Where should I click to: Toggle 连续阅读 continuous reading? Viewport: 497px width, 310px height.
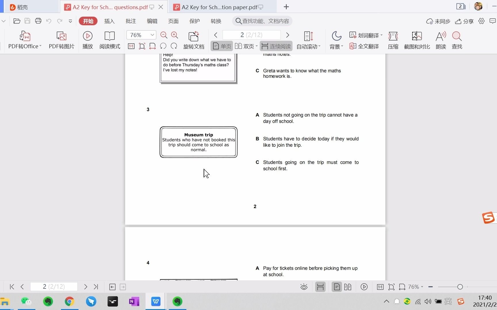click(x=276, y=46)
